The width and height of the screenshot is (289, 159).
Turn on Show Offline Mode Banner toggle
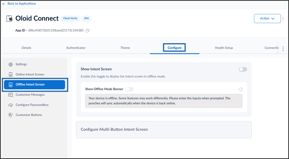129,89
